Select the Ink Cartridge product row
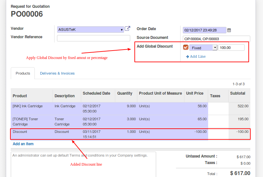This screenshot has width=263, height=177. 28,106
